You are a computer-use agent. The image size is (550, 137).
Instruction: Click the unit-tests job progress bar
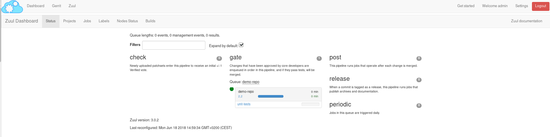pyautogui.click(x=310, y=104)
